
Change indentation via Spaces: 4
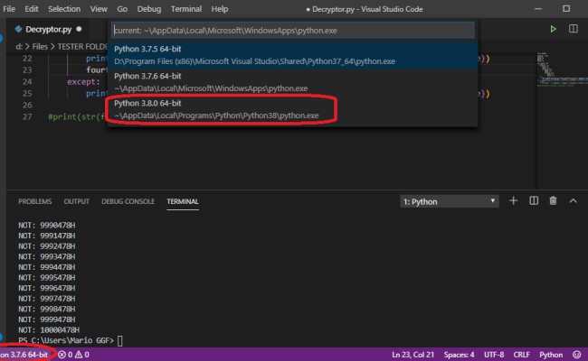pyautogui.click(x=459, y=355)
